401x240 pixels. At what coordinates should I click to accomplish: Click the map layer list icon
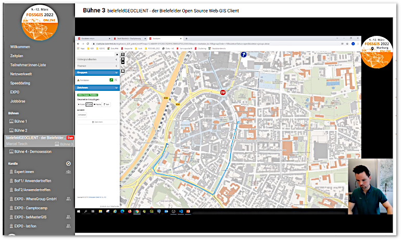[123, 55]
